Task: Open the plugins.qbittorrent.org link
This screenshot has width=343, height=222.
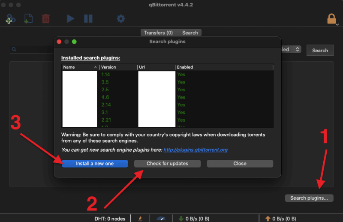Action: pyautogui.click(x=196, y=150)
